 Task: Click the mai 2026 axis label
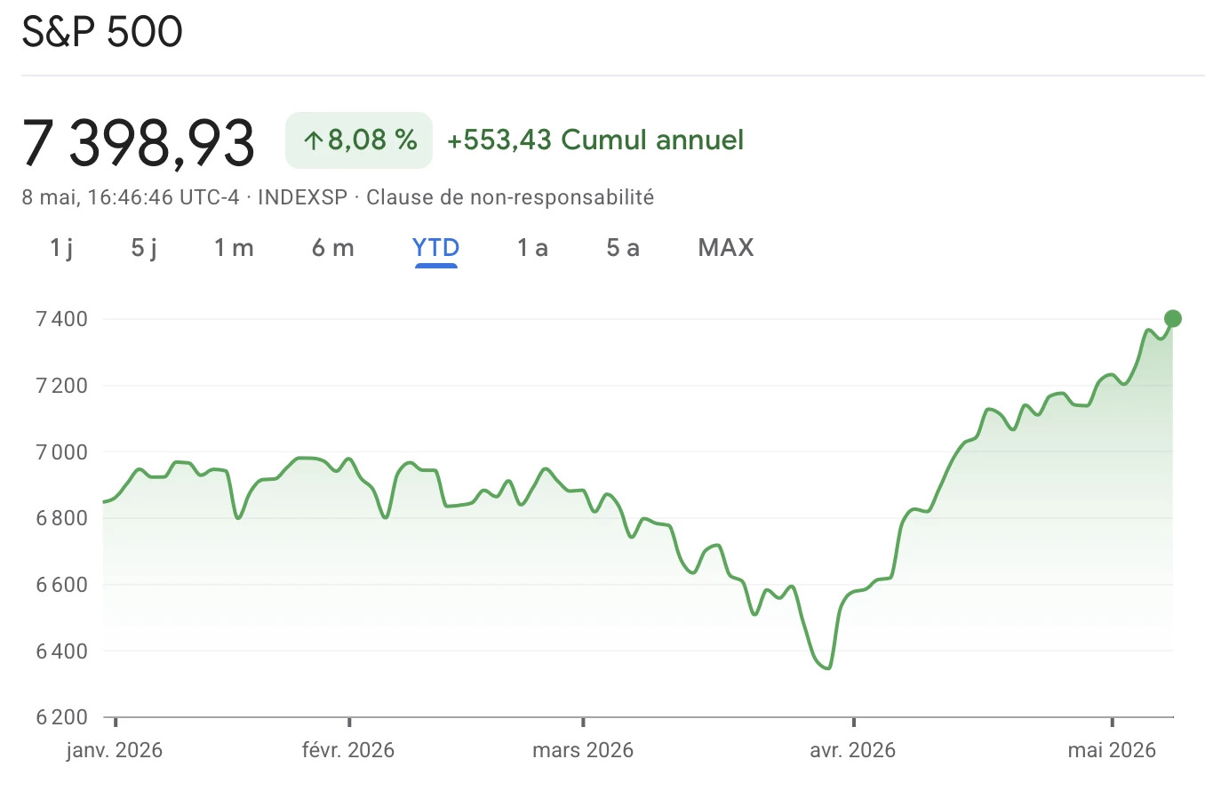pyautogui.click(x=1112, y=750)
